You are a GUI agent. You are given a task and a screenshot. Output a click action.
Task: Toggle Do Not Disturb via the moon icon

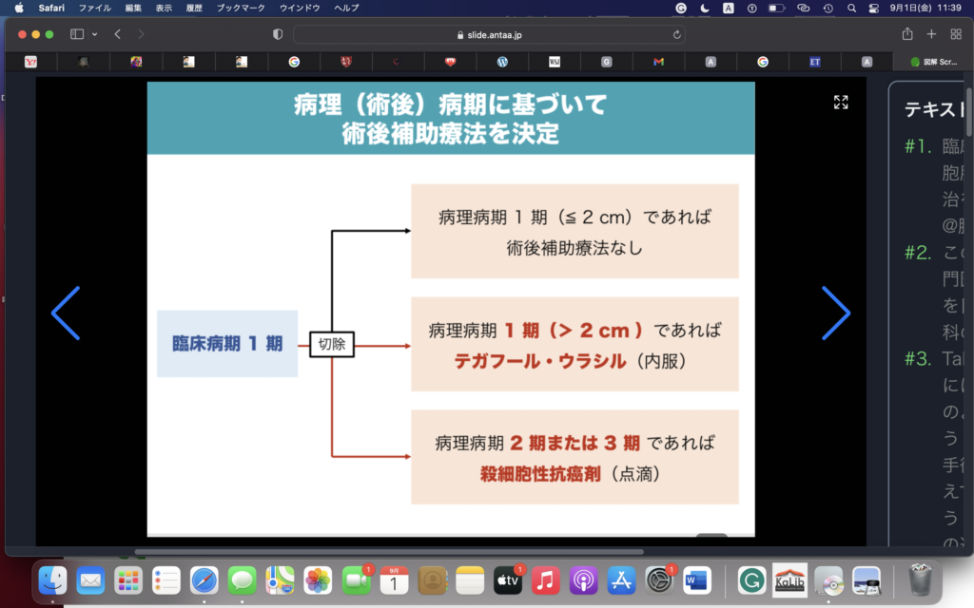point(704,8)
